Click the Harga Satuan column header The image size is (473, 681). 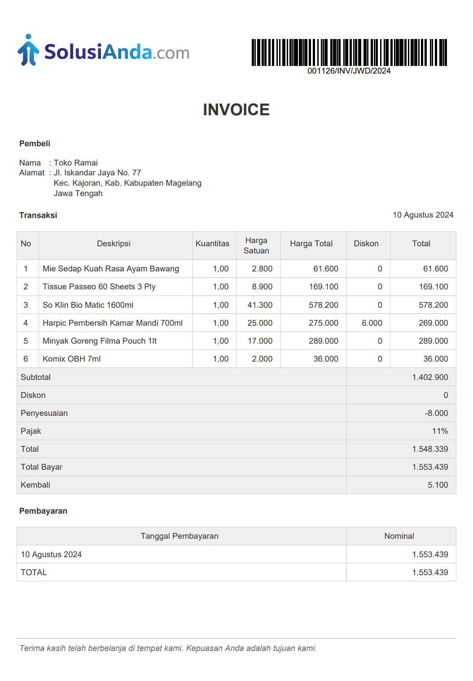click(x=256, y=245)
